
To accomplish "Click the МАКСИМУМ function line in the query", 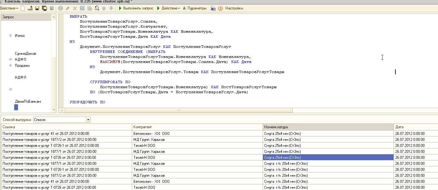I will [x=176, y=62].
